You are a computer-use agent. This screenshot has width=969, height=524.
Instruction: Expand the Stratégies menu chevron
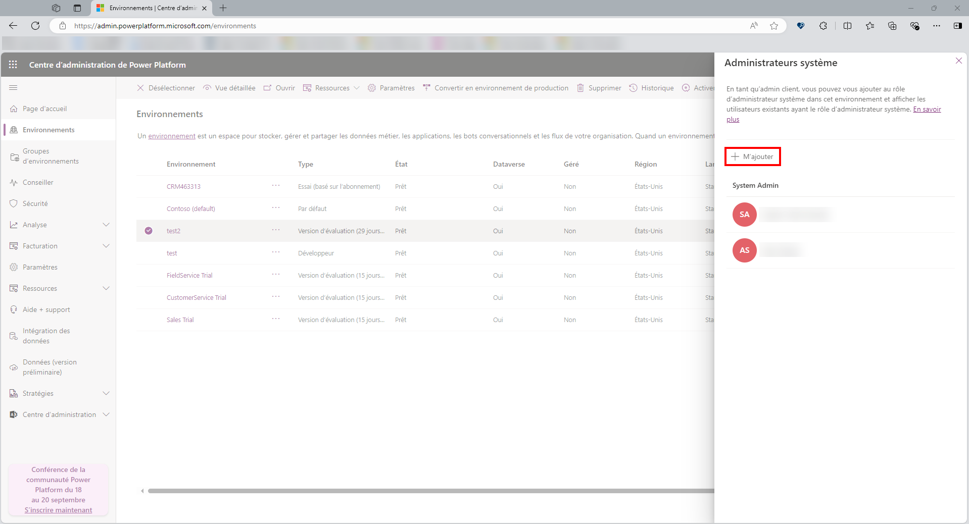106,393
